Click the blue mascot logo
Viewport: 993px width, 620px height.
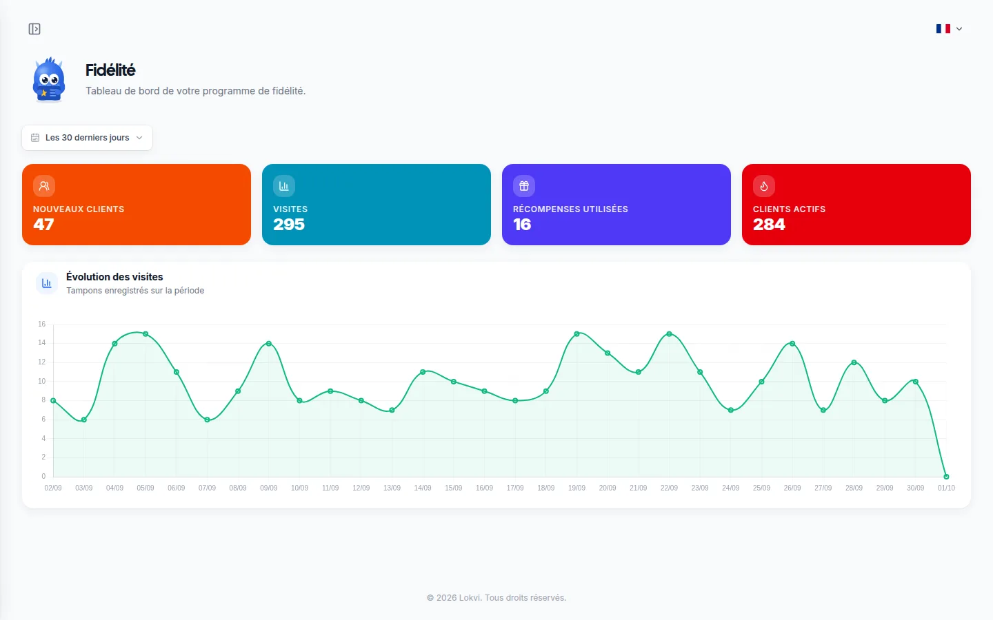coord(49,80)
